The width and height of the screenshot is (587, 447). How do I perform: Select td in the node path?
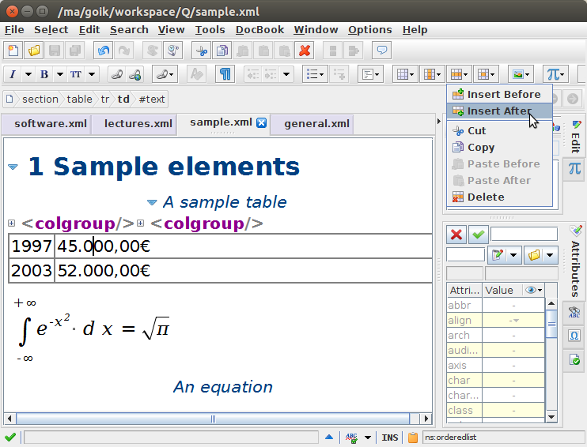click(123, 99)
